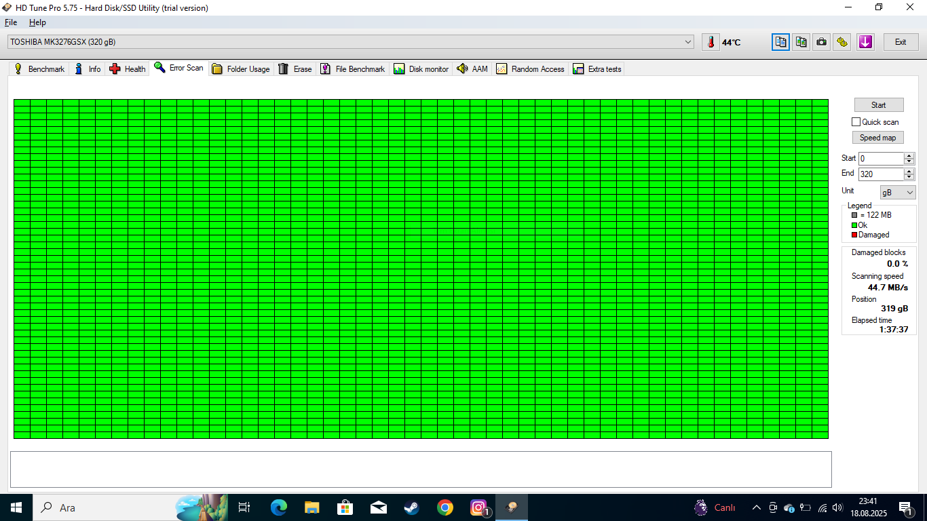Click the Canlı live indicator on taskbar

pos(715,507)
